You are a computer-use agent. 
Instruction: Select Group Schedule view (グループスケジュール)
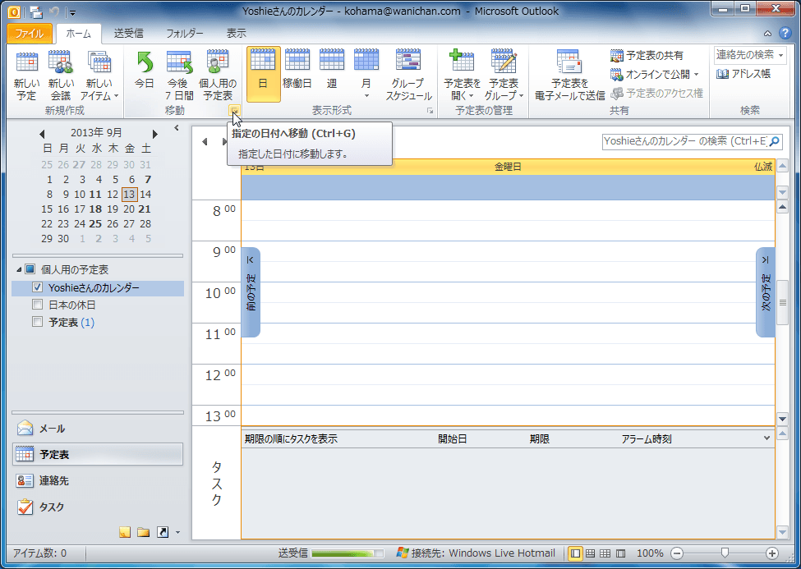(x=408, y=75)
